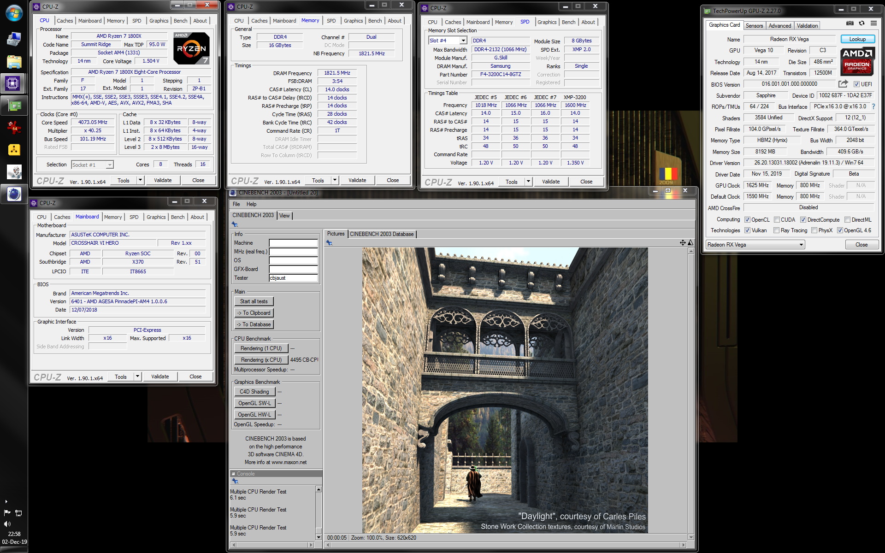Click the GFX-Board input field
The height and width of the screenshot is (553, 885).
pos(294,269)
